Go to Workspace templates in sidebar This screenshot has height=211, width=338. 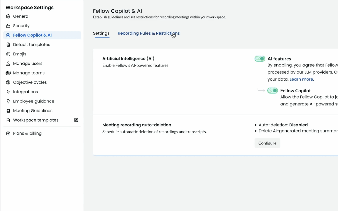pos(36,120)
